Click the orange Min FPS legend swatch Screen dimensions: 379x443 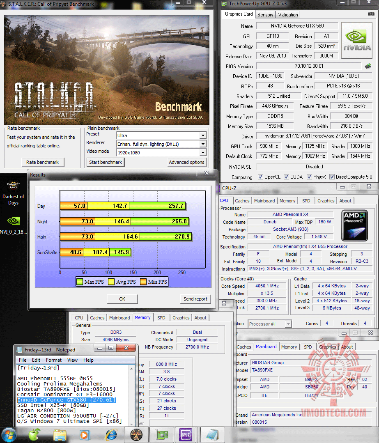click(143, 282)
